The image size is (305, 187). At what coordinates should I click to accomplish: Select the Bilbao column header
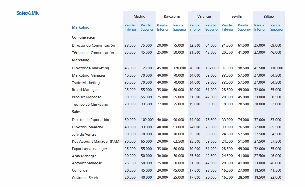[x=268, y=16]
